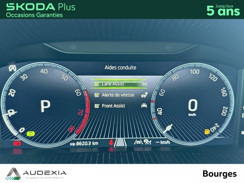
Task: Select the Aides conduite menu title
Action: click(120, 68)
